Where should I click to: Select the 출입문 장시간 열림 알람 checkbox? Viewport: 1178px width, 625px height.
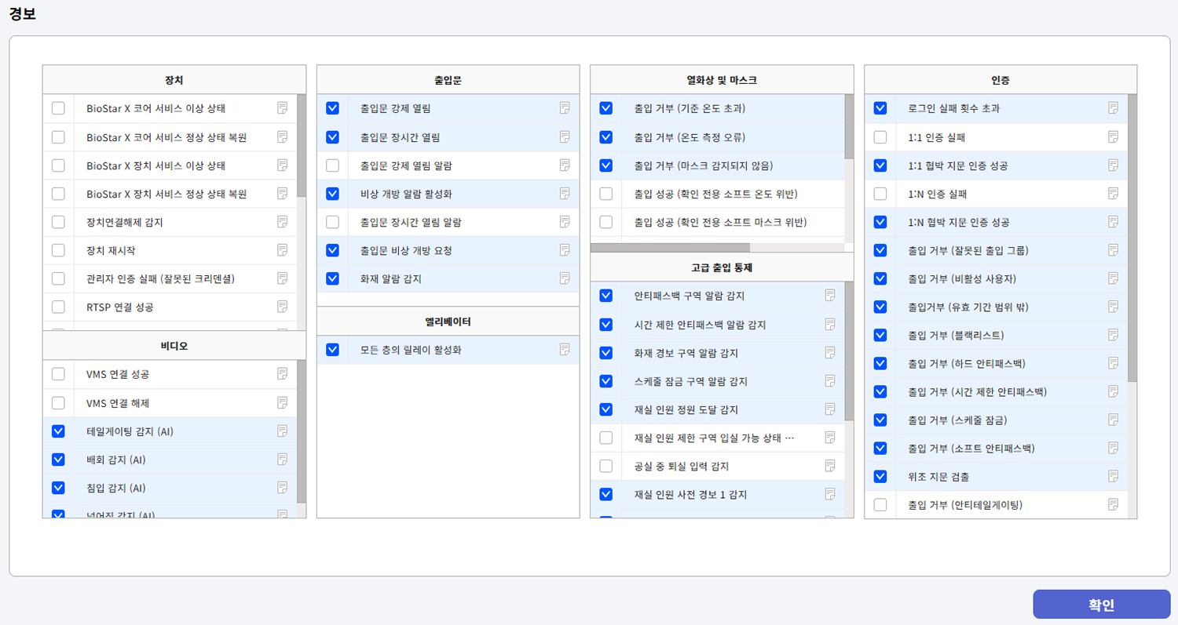pyautogui.click(x=332, y=222)
